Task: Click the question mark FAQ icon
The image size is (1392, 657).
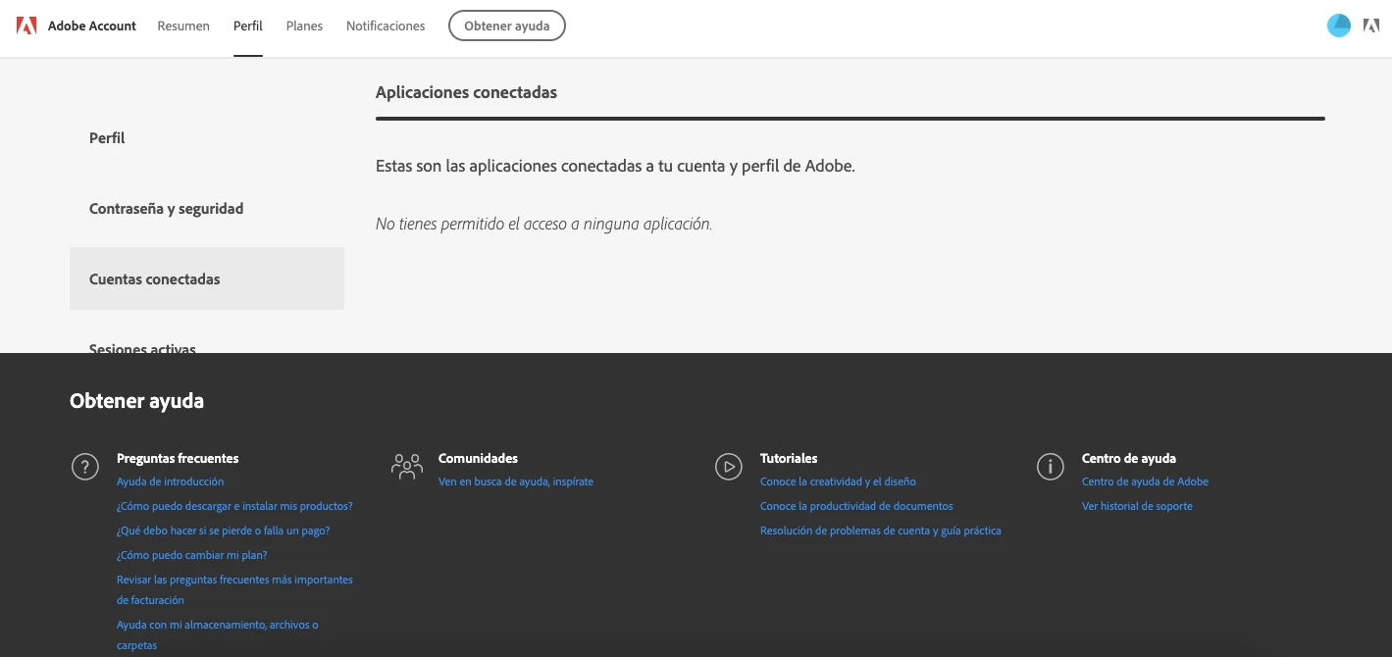Action: (85, 467)
